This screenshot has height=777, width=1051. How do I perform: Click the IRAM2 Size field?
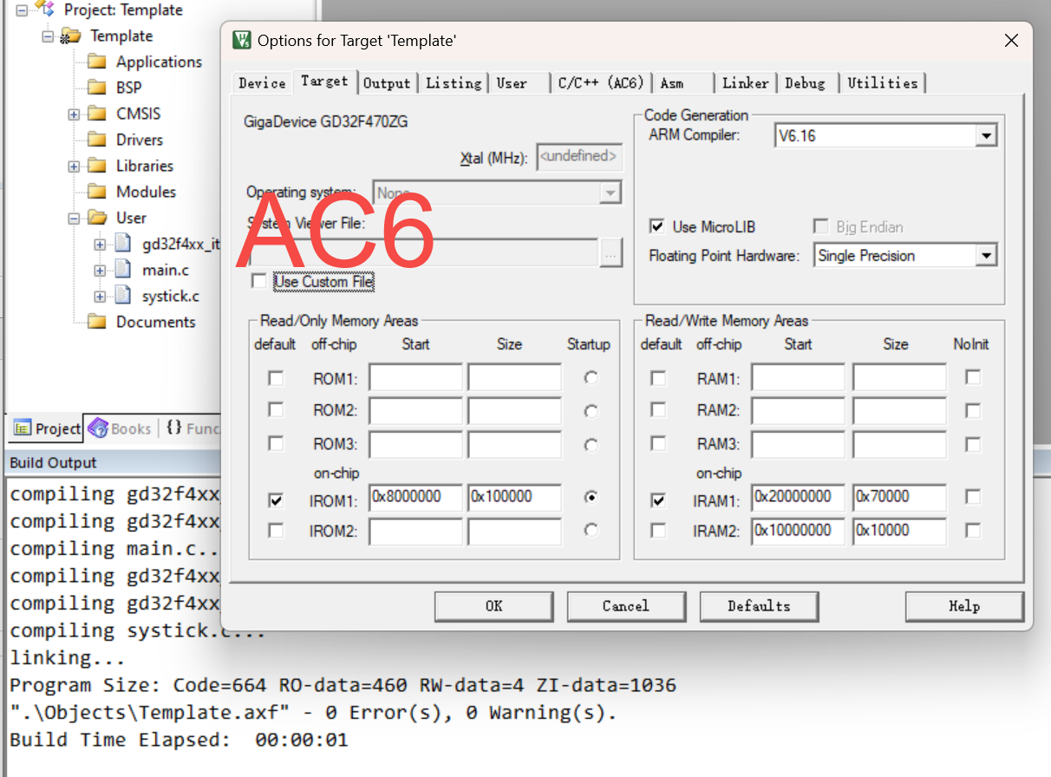pos(899,531)
